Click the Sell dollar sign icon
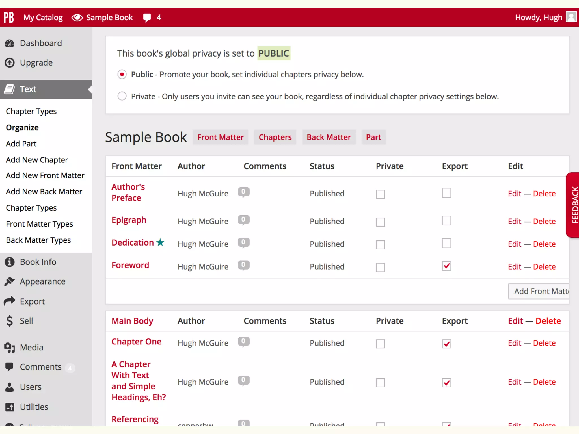The image size is (579, 434). (x=10, y=321)
